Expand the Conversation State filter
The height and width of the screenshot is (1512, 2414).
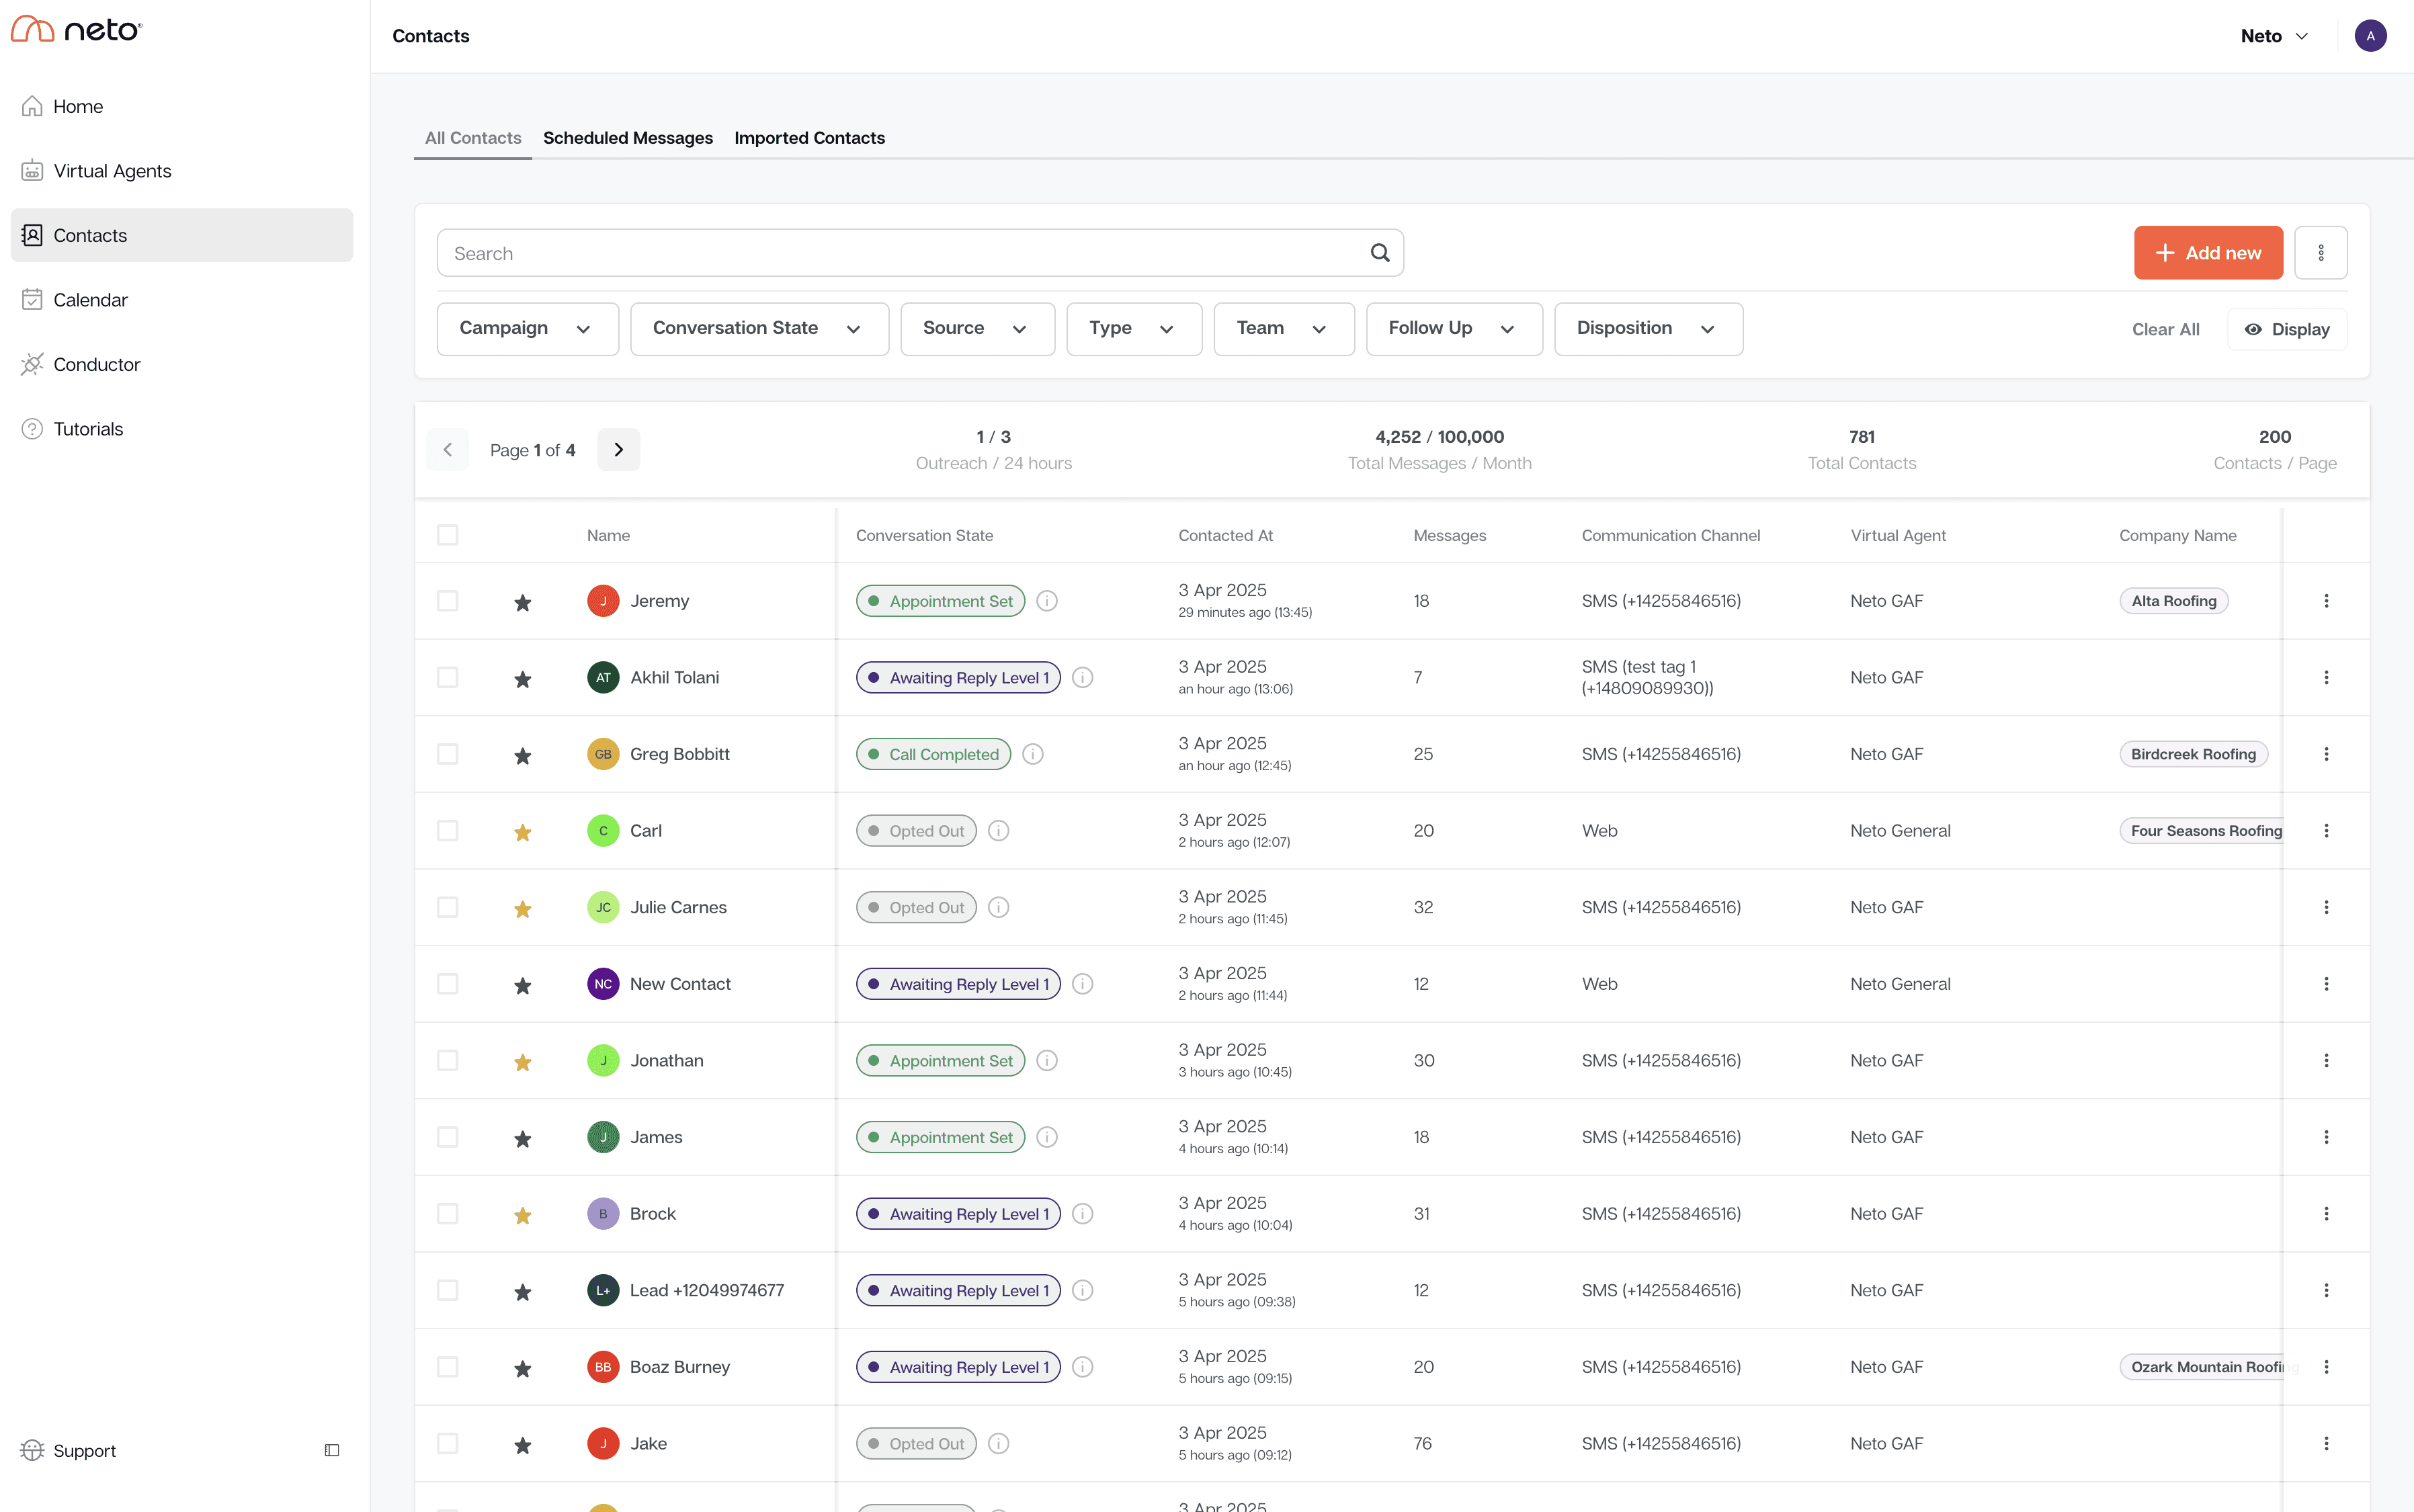point(758,328)
